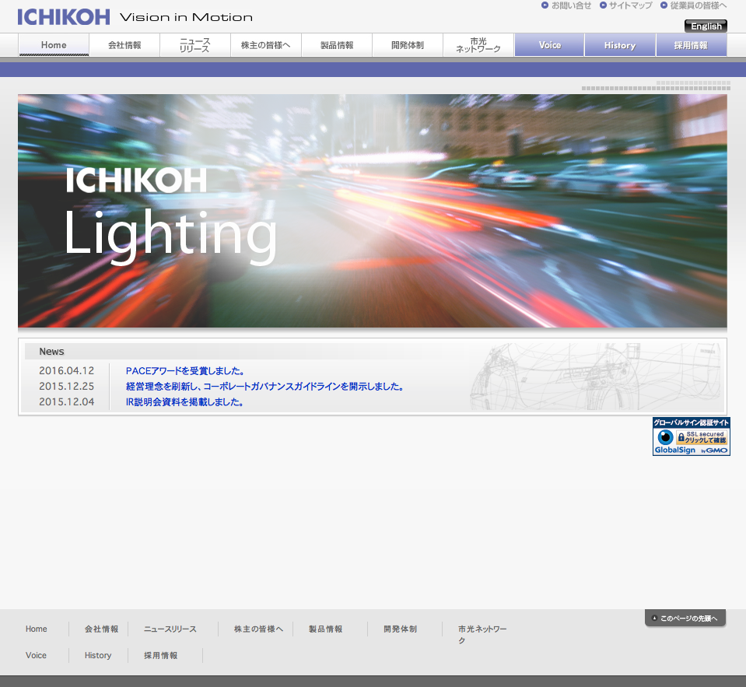Open the お問い合せ contact link
Image resolution: width=746 pixels, height=687 pixels.
click(566, 5)
